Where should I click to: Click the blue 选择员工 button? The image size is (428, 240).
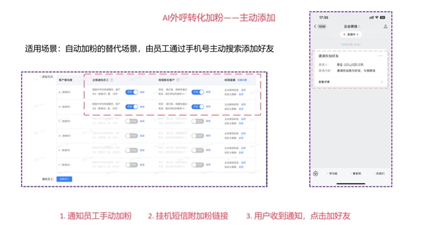pos(65,180)
